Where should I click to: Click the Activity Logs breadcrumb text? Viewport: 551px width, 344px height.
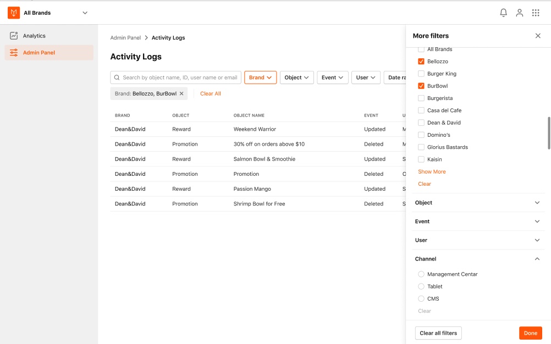[x=168, y=37]
